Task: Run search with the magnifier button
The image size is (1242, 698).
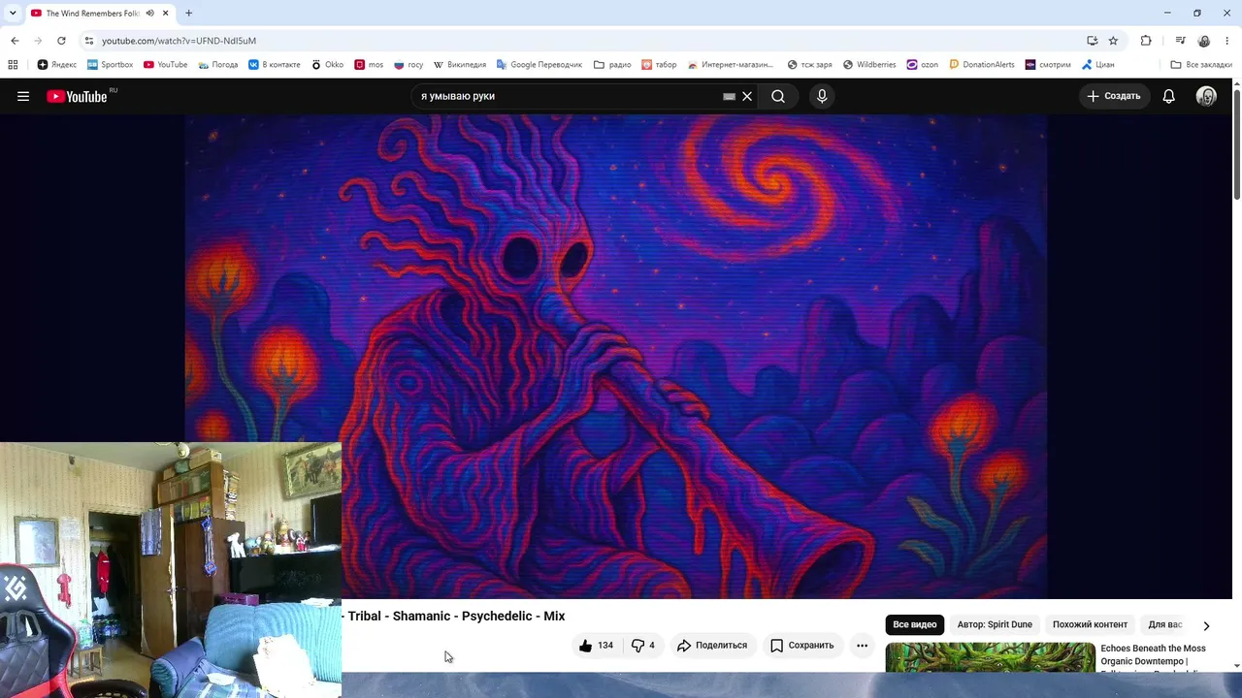Action: point(778,96)
